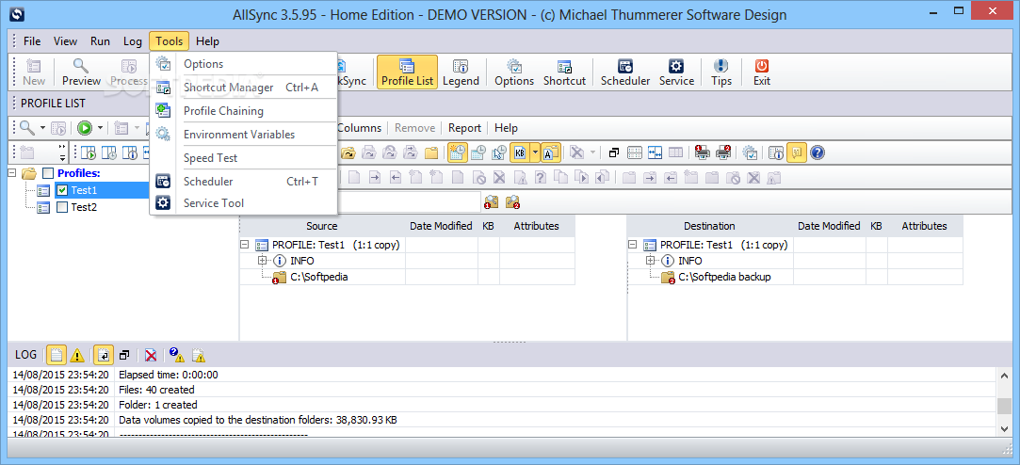
Task: Open Options from the main toolbar
Action: [x=514, y=72]
